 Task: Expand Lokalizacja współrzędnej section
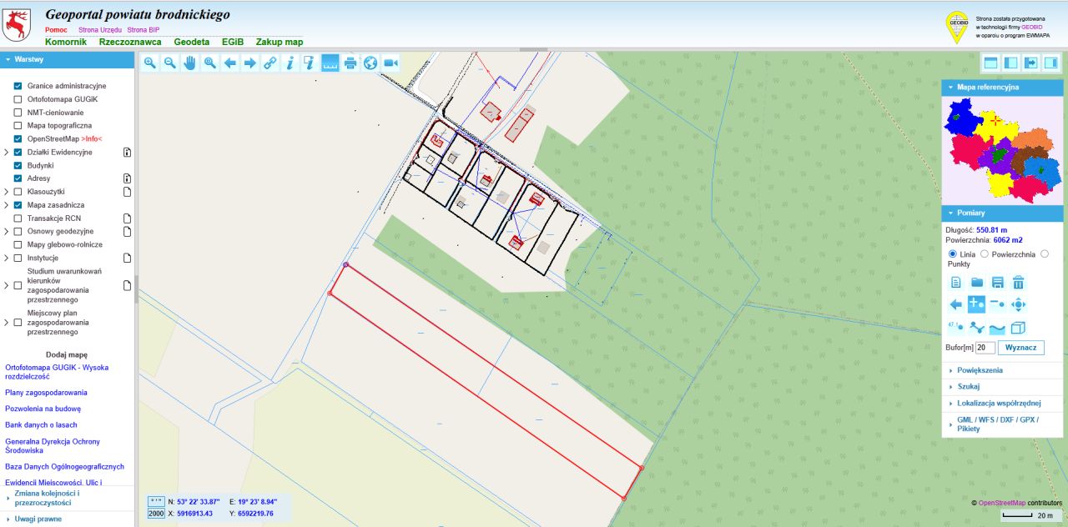tap(1002, 403)
